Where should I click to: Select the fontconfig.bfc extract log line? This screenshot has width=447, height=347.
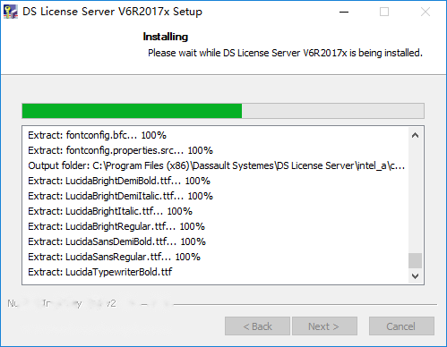[97, 135]
